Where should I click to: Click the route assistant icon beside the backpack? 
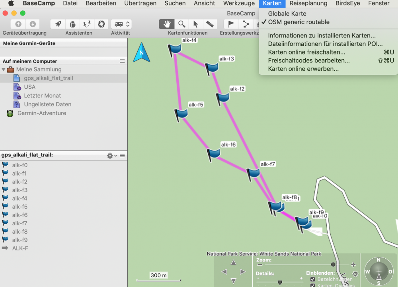coord(87,24)
